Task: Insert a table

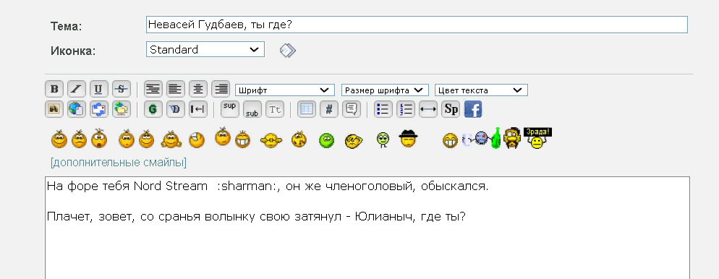Action: click(x=306, y=109)
